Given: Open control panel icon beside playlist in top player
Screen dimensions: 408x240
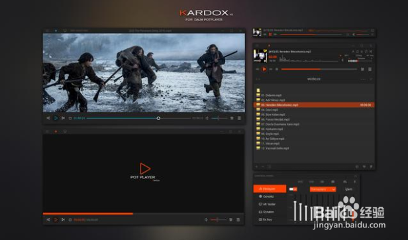Looking at the screenshot, I should tap(232, 118).
